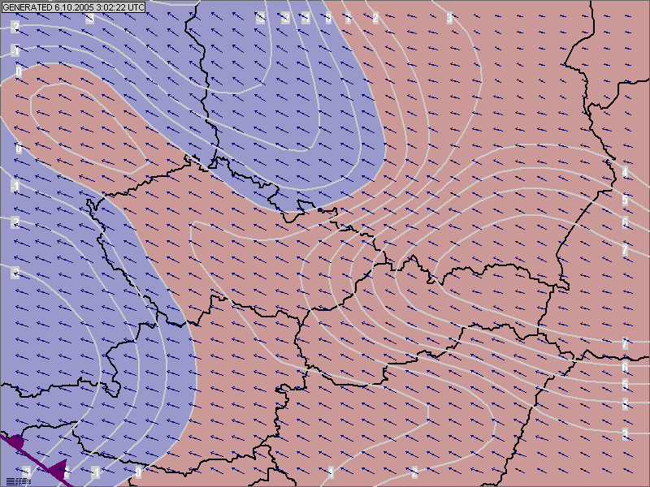Pick contour label 0 on the top edge
The width and height of the screenshot is (650, 487).
tap(327, 18)
